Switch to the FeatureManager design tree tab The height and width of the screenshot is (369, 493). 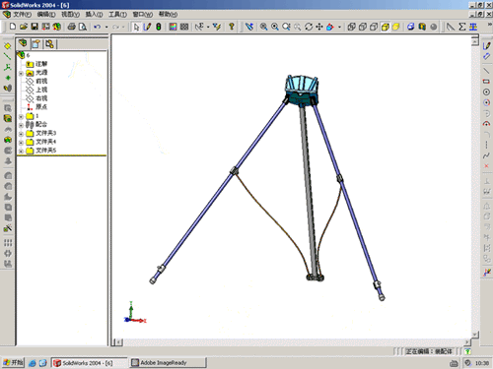point(23,43)
